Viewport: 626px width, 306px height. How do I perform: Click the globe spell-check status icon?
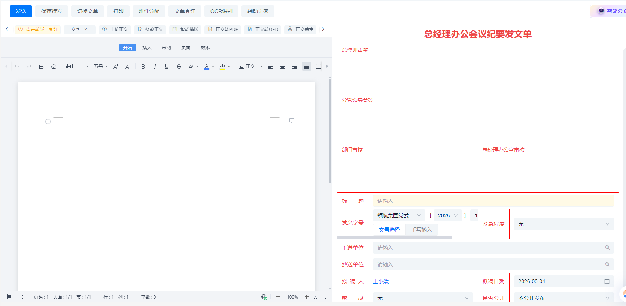point(264,297)
